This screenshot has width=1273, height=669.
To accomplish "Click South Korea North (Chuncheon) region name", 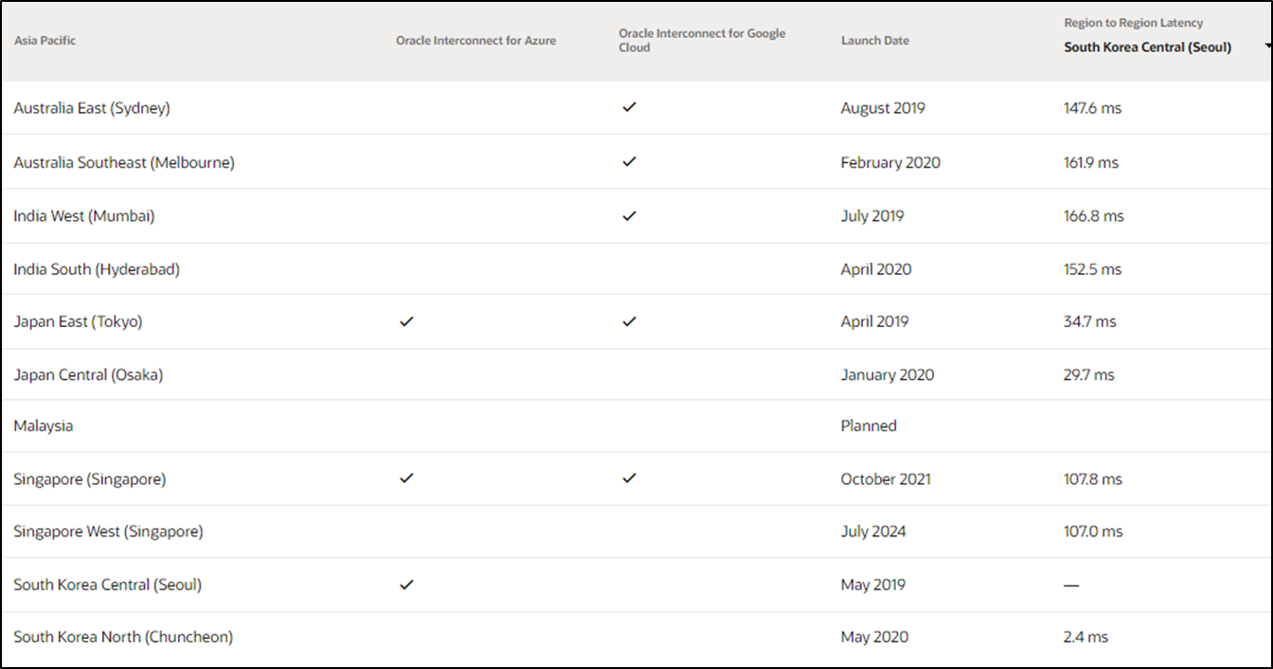I will pyautogui.click(x=123, y=637).
